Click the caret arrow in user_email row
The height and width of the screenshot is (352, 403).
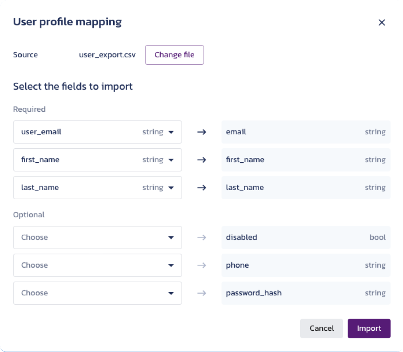click(171, 132)
